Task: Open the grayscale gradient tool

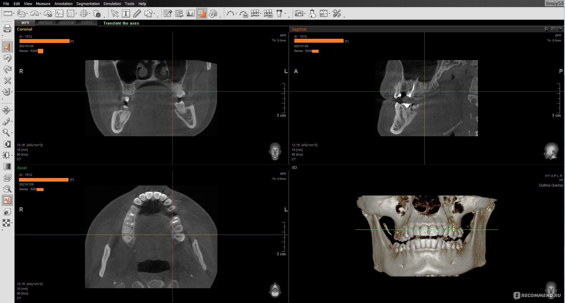Action: point(7,166)
